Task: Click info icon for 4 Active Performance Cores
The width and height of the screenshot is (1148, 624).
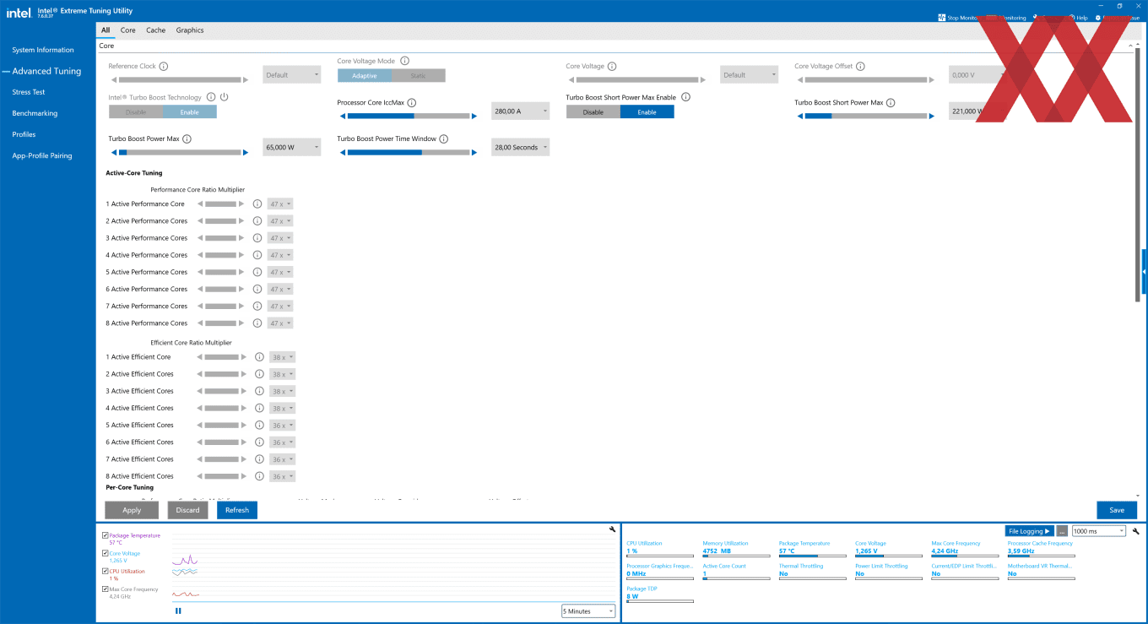Action: pyautogui.click(x=257, y=255)
